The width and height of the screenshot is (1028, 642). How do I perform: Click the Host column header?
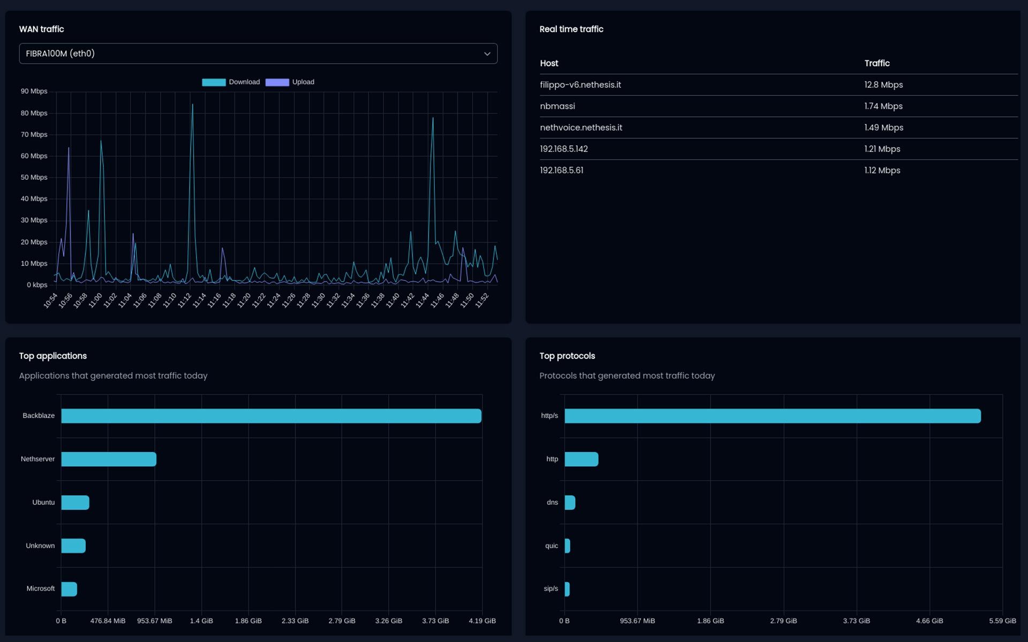click(549, 63)
